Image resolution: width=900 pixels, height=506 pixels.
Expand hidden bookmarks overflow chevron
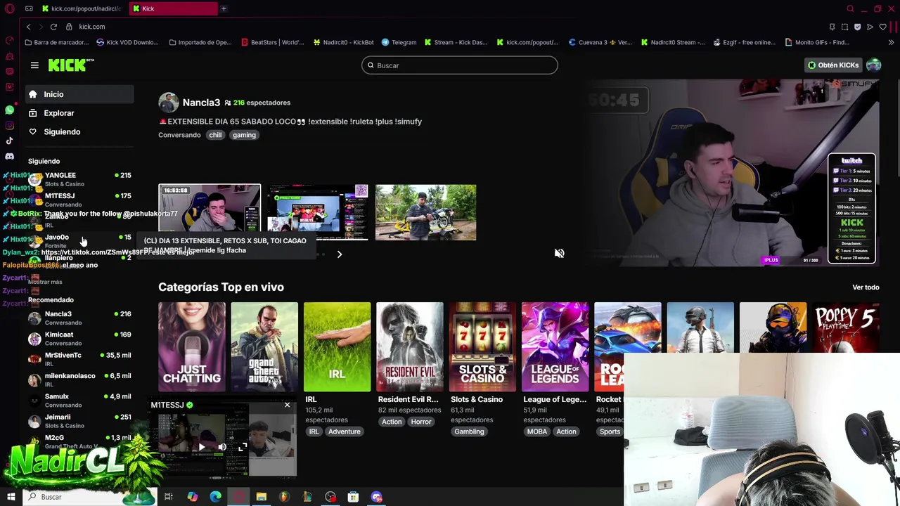click(892, 42)
